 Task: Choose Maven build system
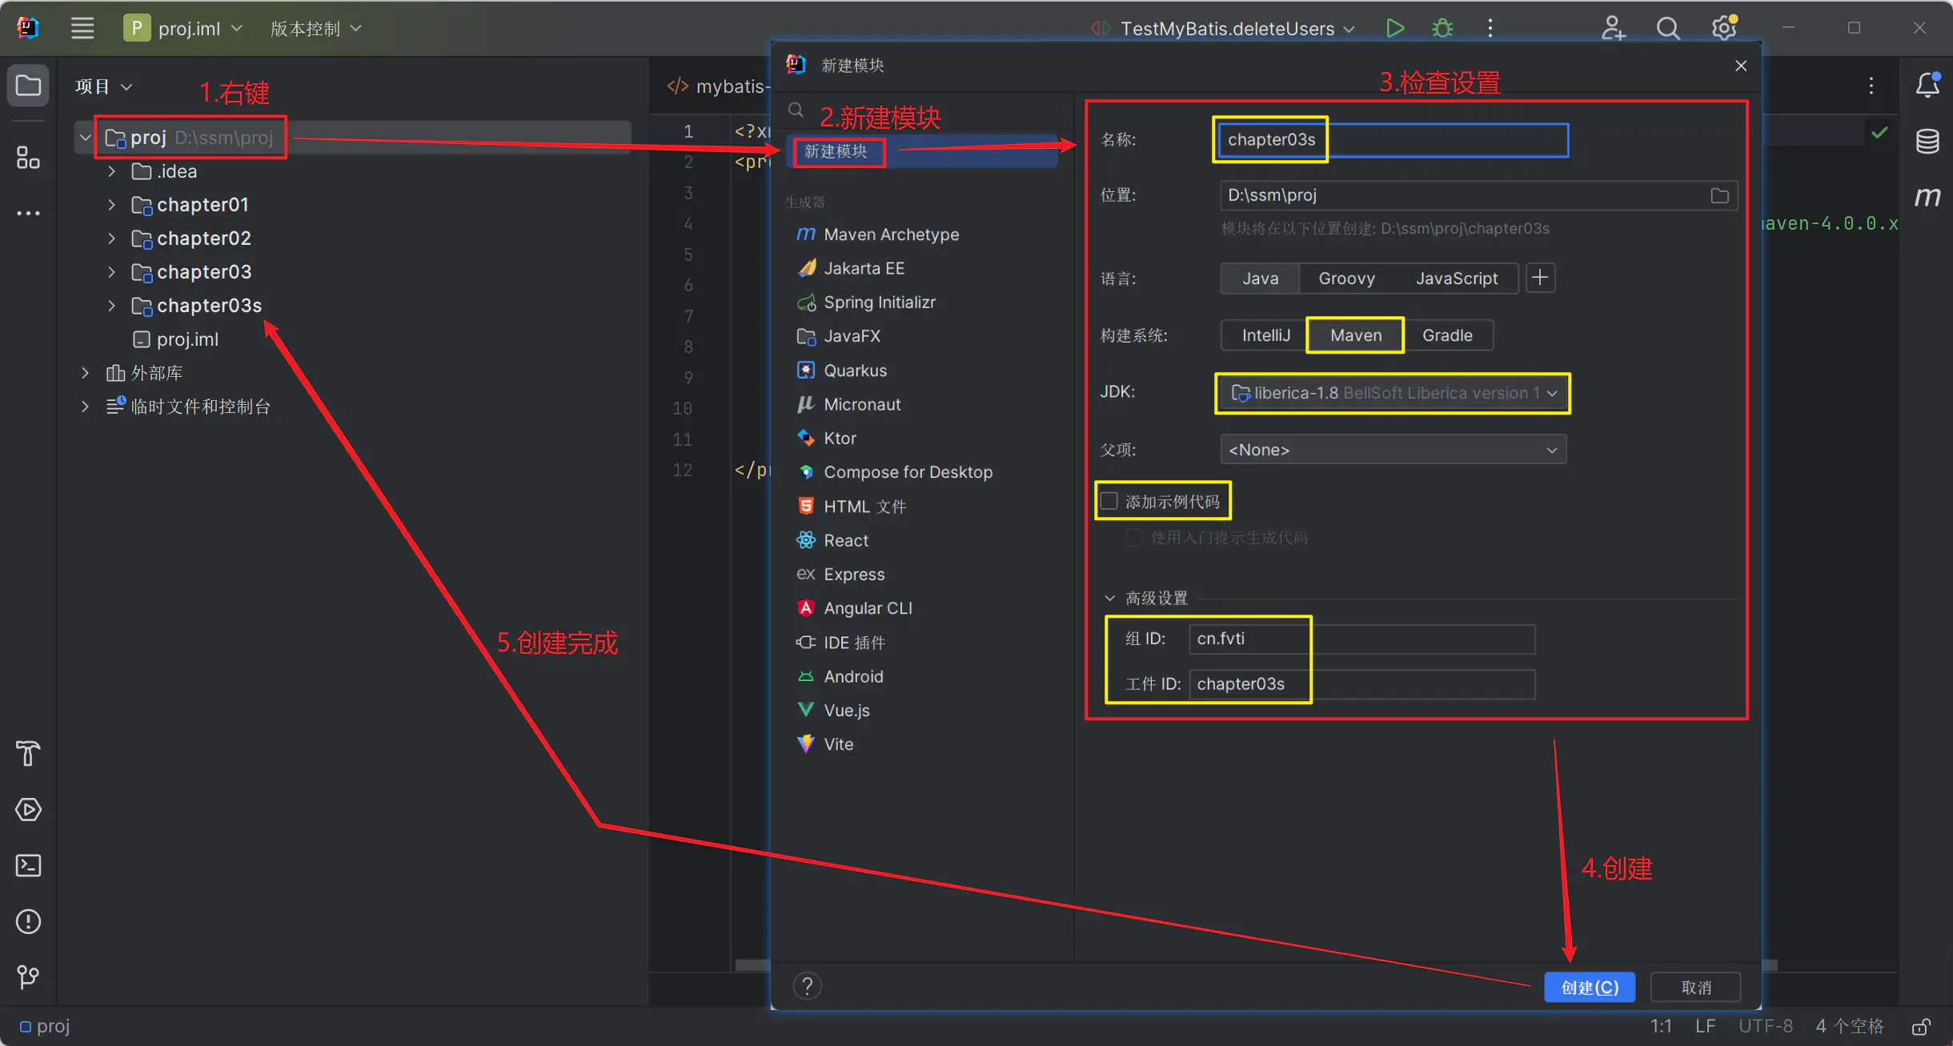click(x=1355, y=335)
